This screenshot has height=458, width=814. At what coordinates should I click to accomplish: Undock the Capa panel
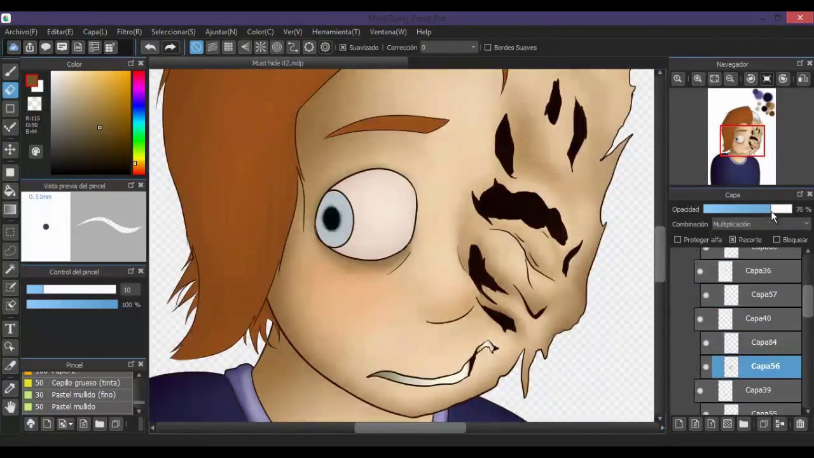[x=800, y=194]
